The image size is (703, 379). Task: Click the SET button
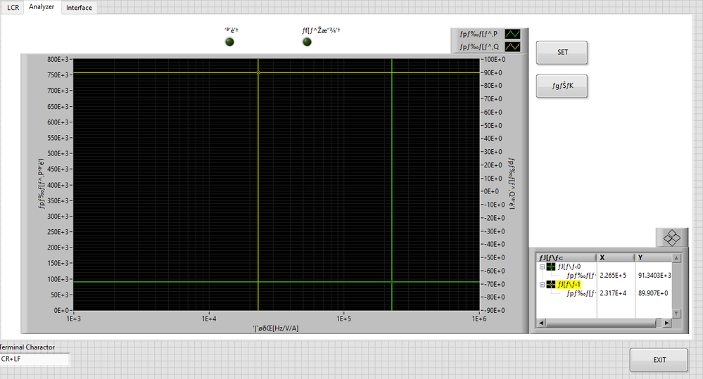pos(562,53)
